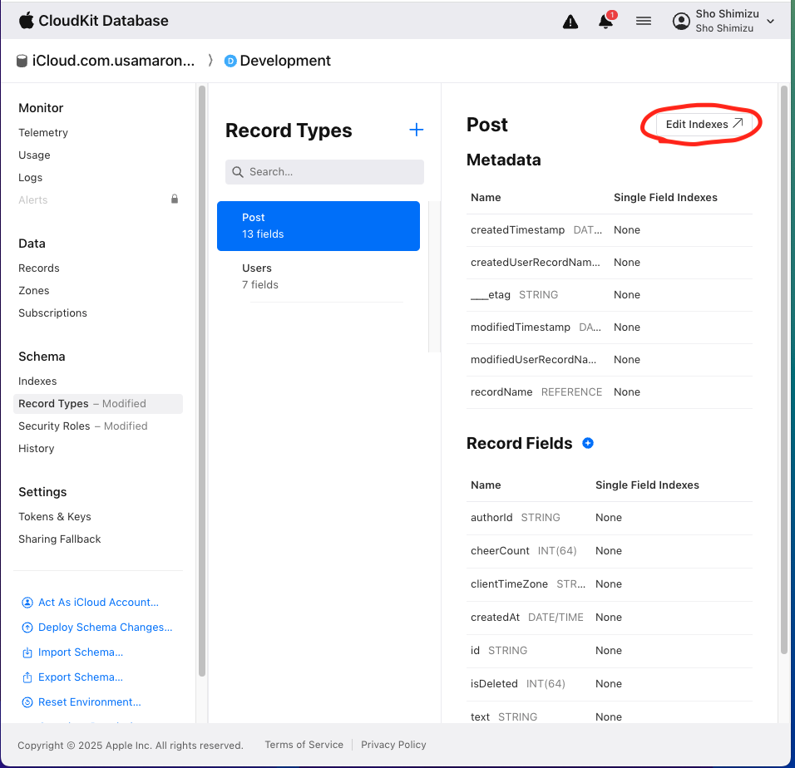Click the Development environment badge icon
795x768 pixels.
(230, 61)
